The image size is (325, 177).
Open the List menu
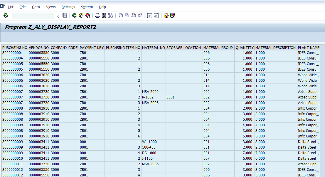pyautogui.click(x=11, y=7)
